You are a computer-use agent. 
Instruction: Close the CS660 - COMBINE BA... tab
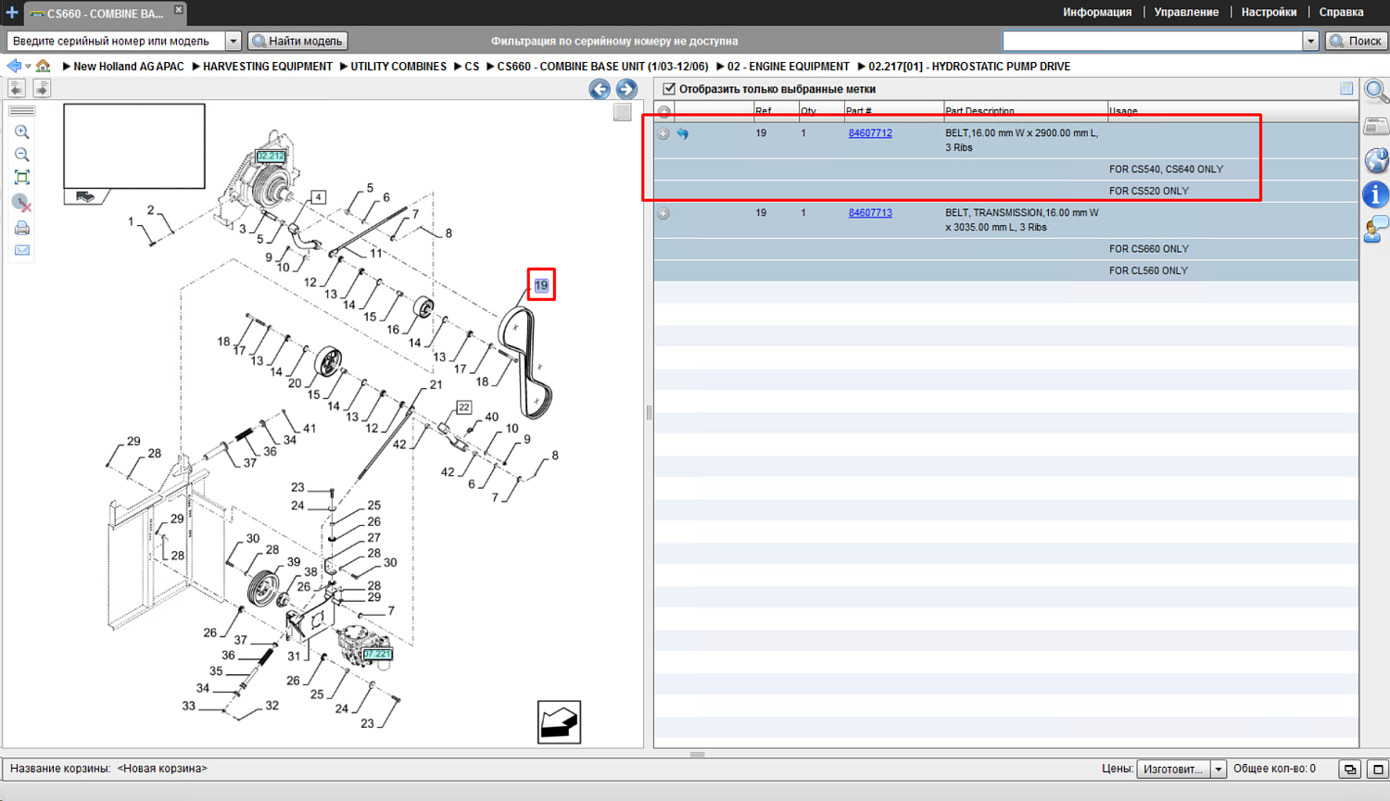pyautogui.click(x=179, y=9)
